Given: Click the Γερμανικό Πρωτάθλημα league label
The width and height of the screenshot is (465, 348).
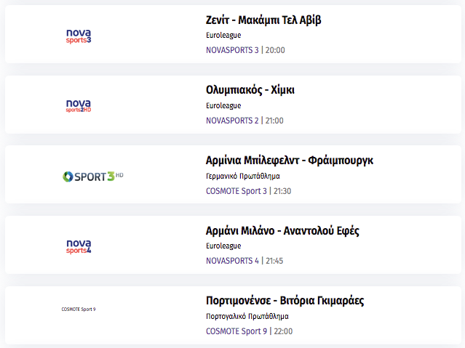Looking at the screenshot, I should pyautogui.click(x=242, y=177).
